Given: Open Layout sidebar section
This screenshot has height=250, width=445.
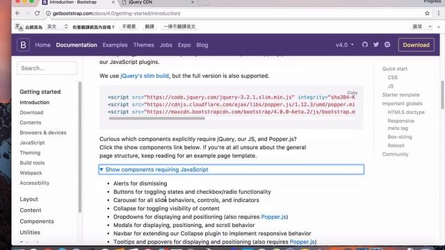Looking at the screenshot, I should pos(29,199).
